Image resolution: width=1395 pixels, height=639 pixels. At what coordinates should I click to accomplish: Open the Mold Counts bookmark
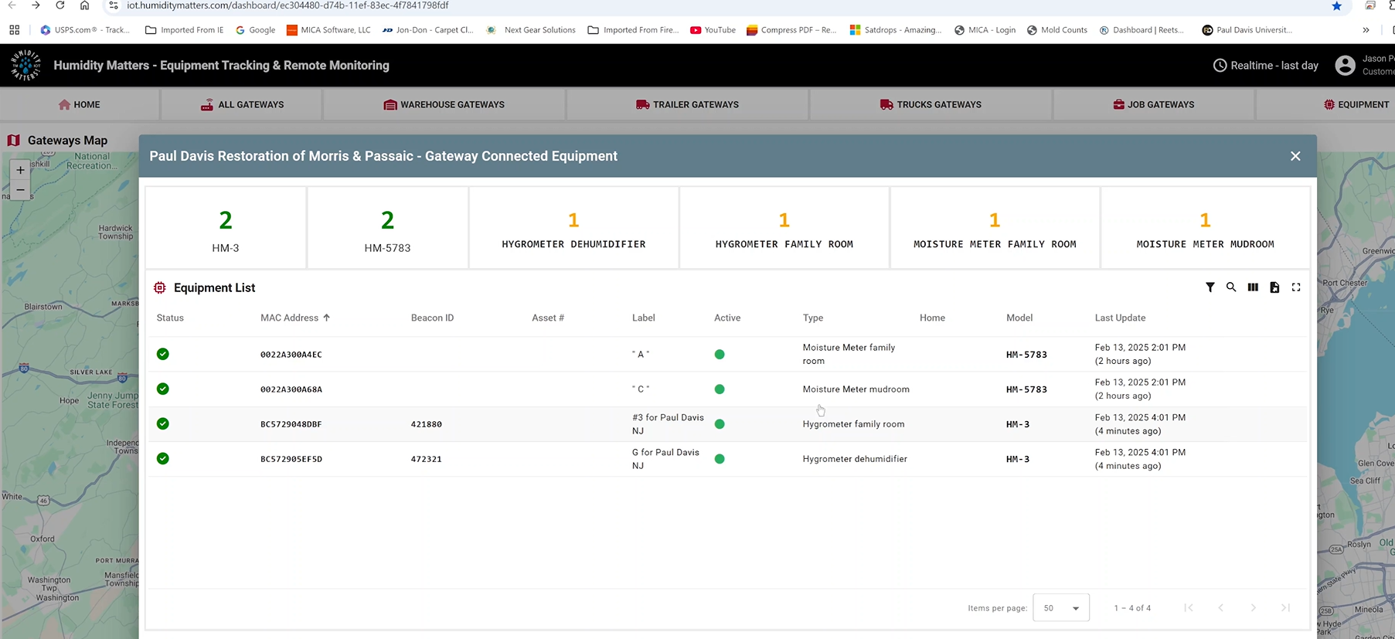[1056, 30]
